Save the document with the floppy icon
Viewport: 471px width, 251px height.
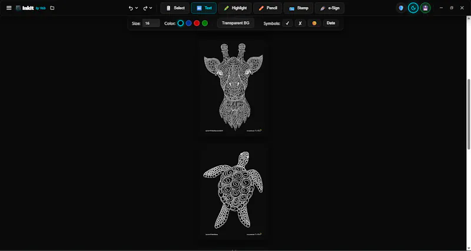[425, 8]
